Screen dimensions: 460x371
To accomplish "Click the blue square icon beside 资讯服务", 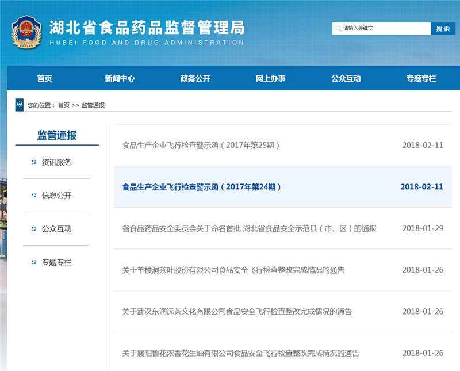I will tap(33, 162).
